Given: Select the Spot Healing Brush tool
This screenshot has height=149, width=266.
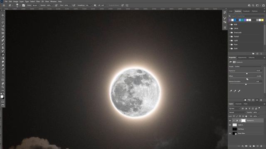Looking at the screenshot, I should (x=3, y=41).
